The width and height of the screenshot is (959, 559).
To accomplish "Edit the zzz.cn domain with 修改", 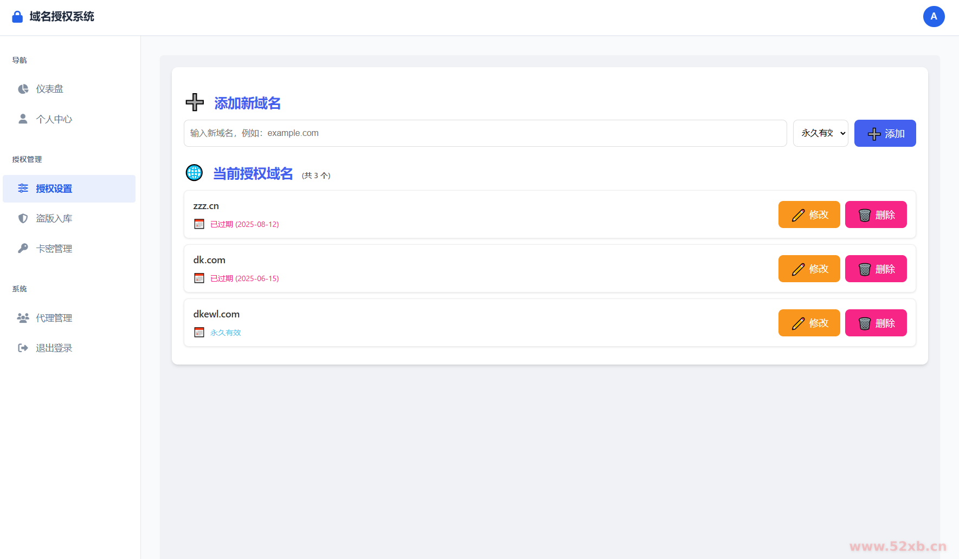I will coord(809,214).
